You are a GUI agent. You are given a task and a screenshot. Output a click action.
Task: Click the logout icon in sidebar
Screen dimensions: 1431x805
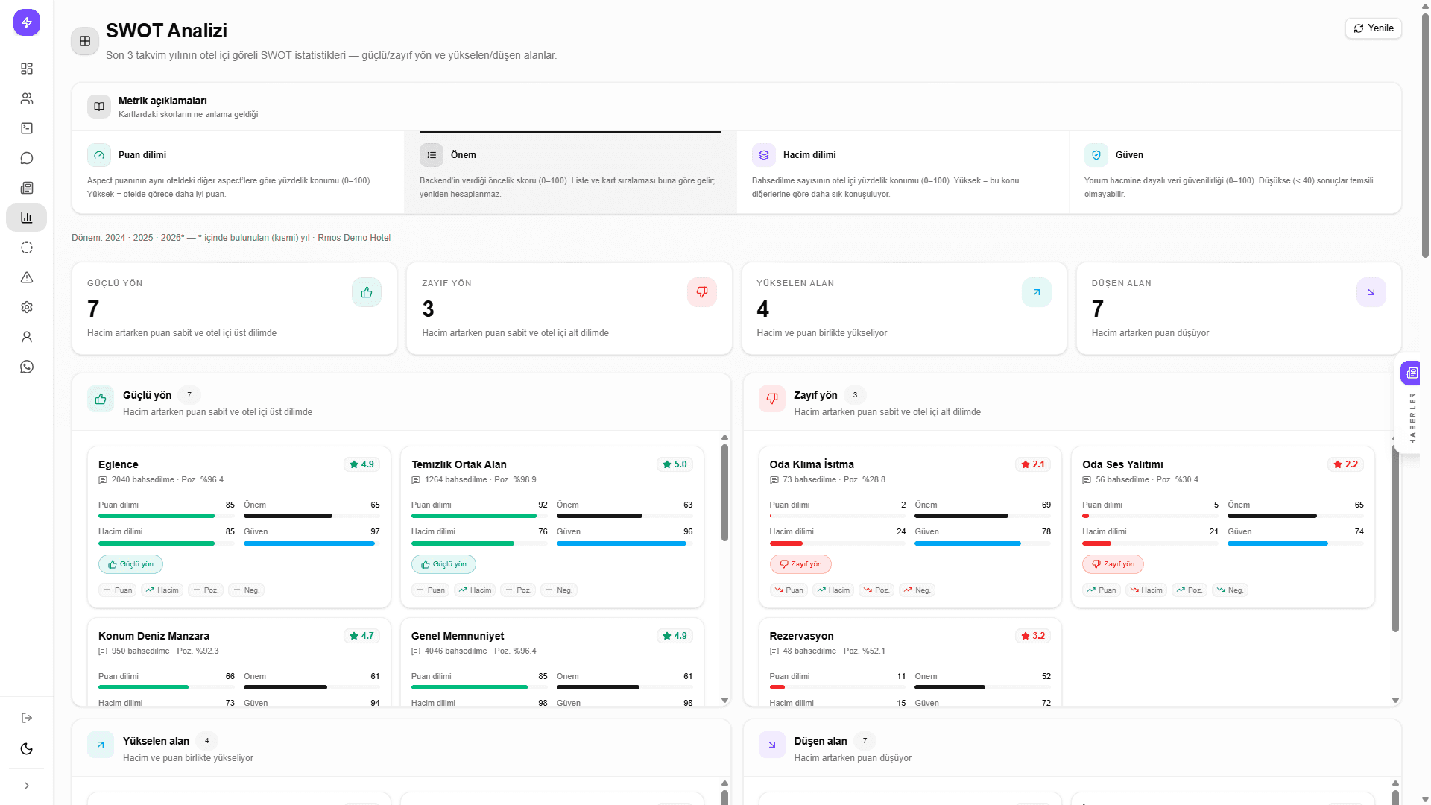[27, 718]
